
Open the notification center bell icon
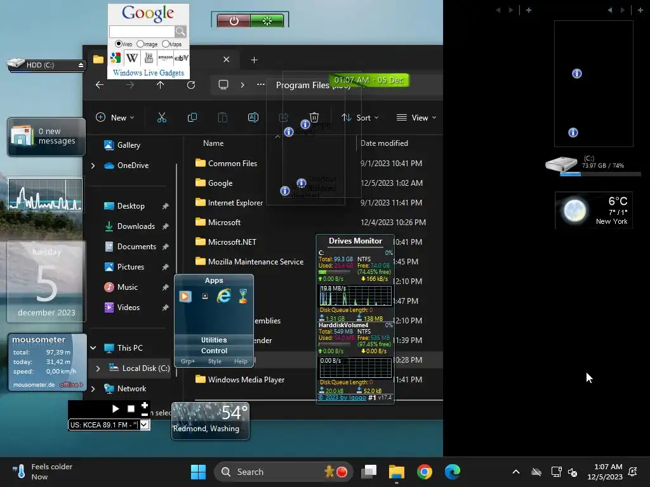pos(633,472)
